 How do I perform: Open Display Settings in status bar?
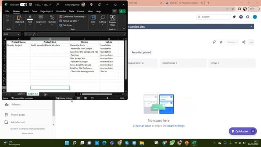64,98
